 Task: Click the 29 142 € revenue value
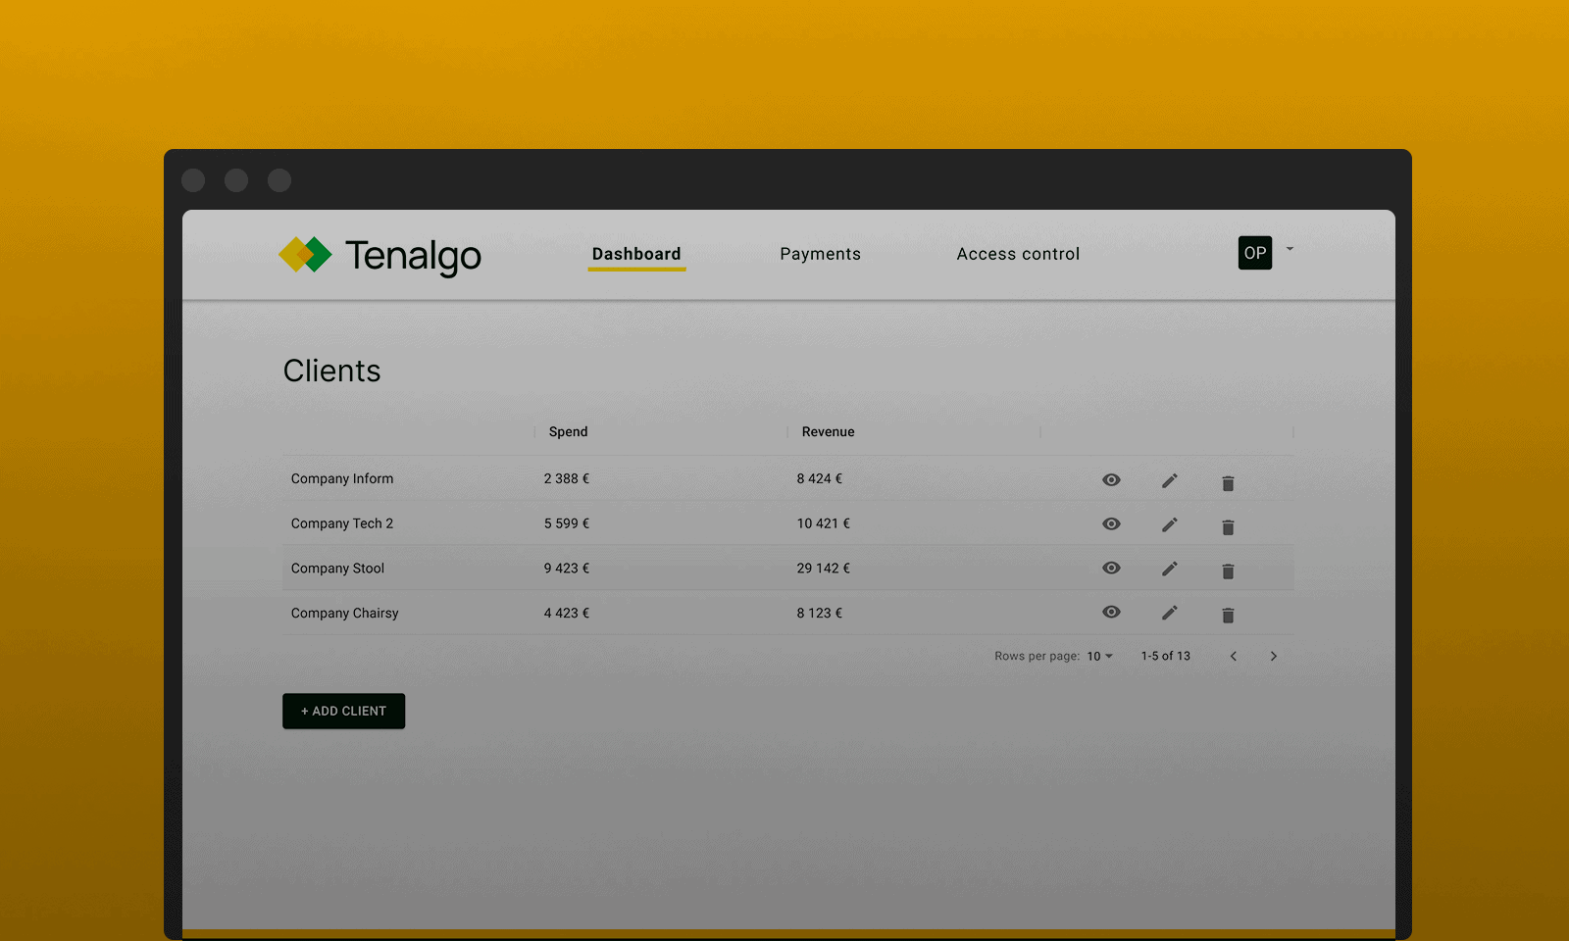[824, 568]
